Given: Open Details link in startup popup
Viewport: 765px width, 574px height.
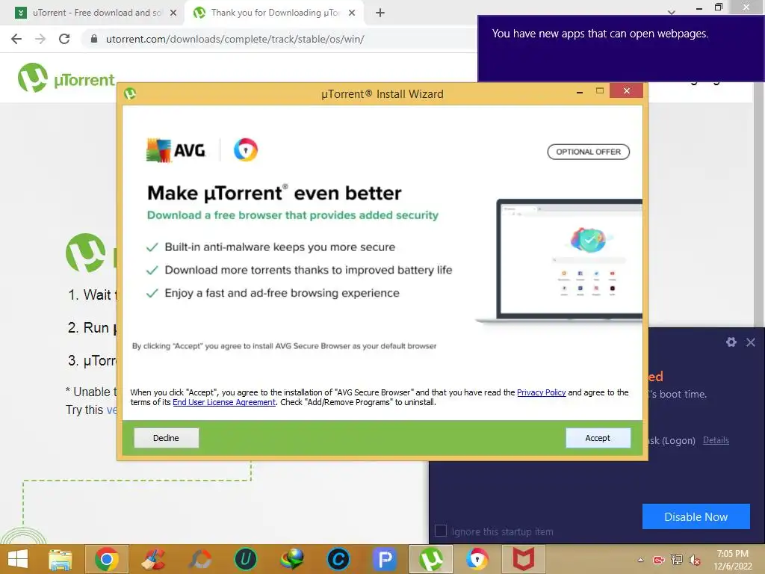Looking at the screenshot, I should [716, 440].
